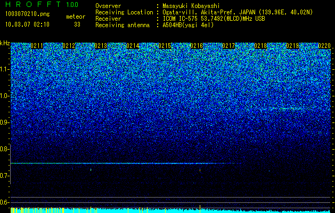Click the 0211 time marker

coord(37,46)
